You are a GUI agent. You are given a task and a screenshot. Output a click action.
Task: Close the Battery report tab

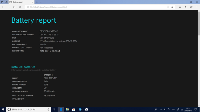coord(32,2)
